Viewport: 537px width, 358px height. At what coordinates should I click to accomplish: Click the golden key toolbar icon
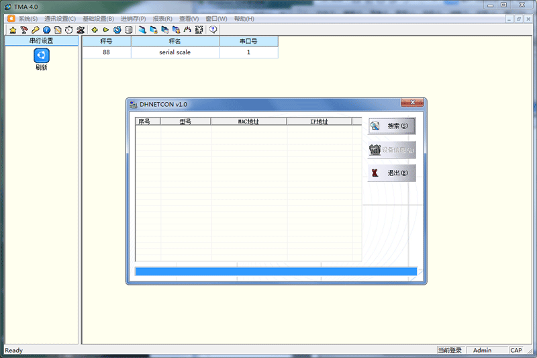[x=35, y=30]
